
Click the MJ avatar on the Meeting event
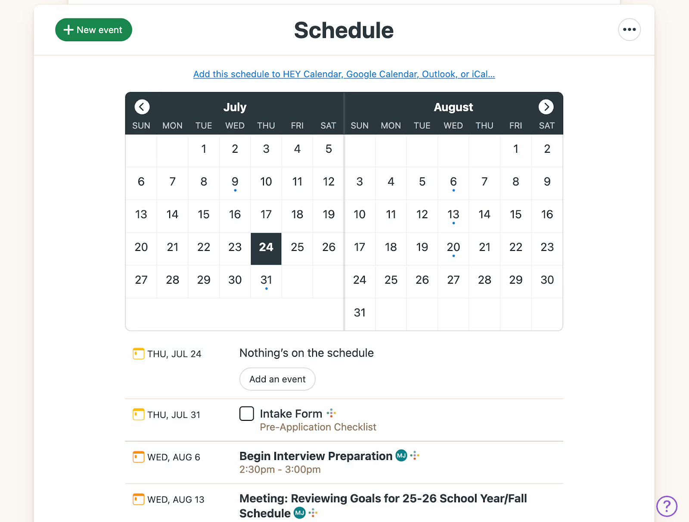coord(300,513)
